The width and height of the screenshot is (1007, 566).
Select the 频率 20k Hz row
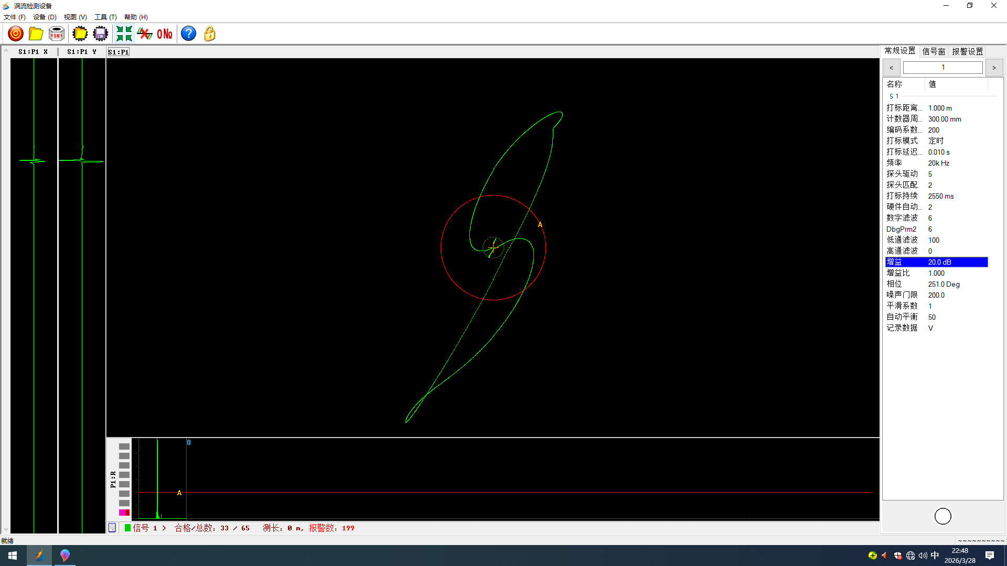[x=937, y=163]
